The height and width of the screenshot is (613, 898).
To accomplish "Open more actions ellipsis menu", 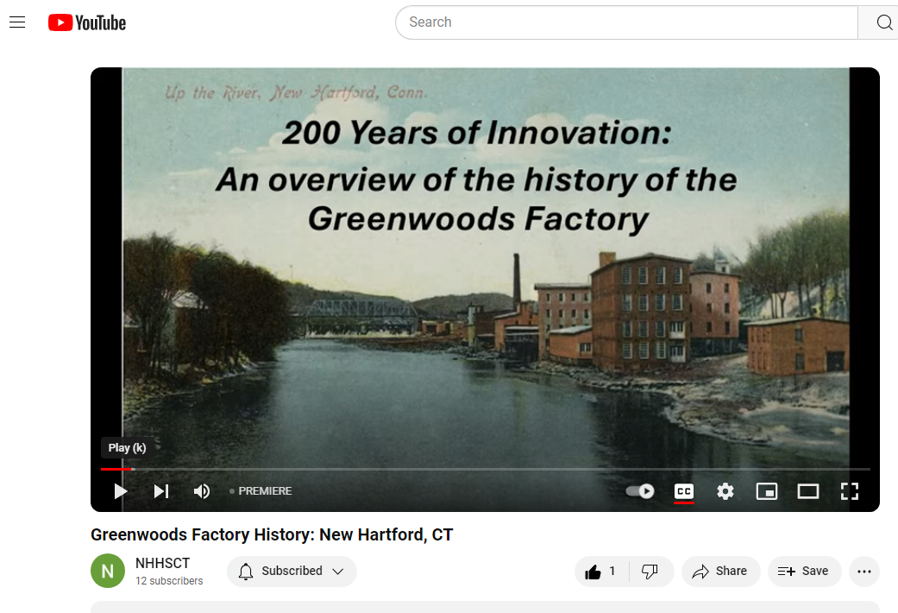I will pos(864,571).
